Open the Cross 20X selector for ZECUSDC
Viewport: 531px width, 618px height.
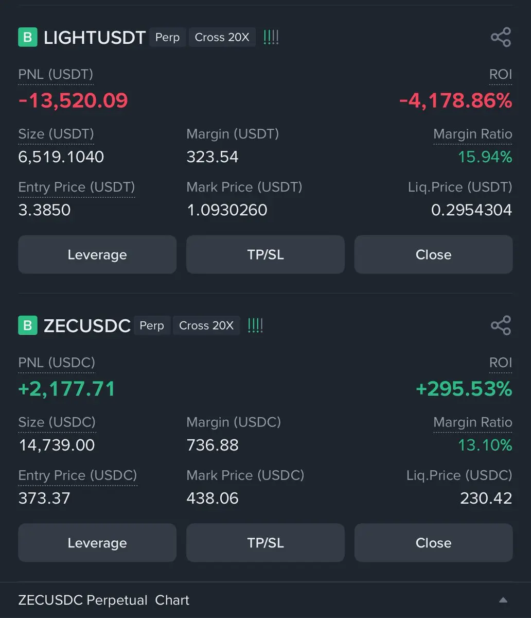[206, 325]
